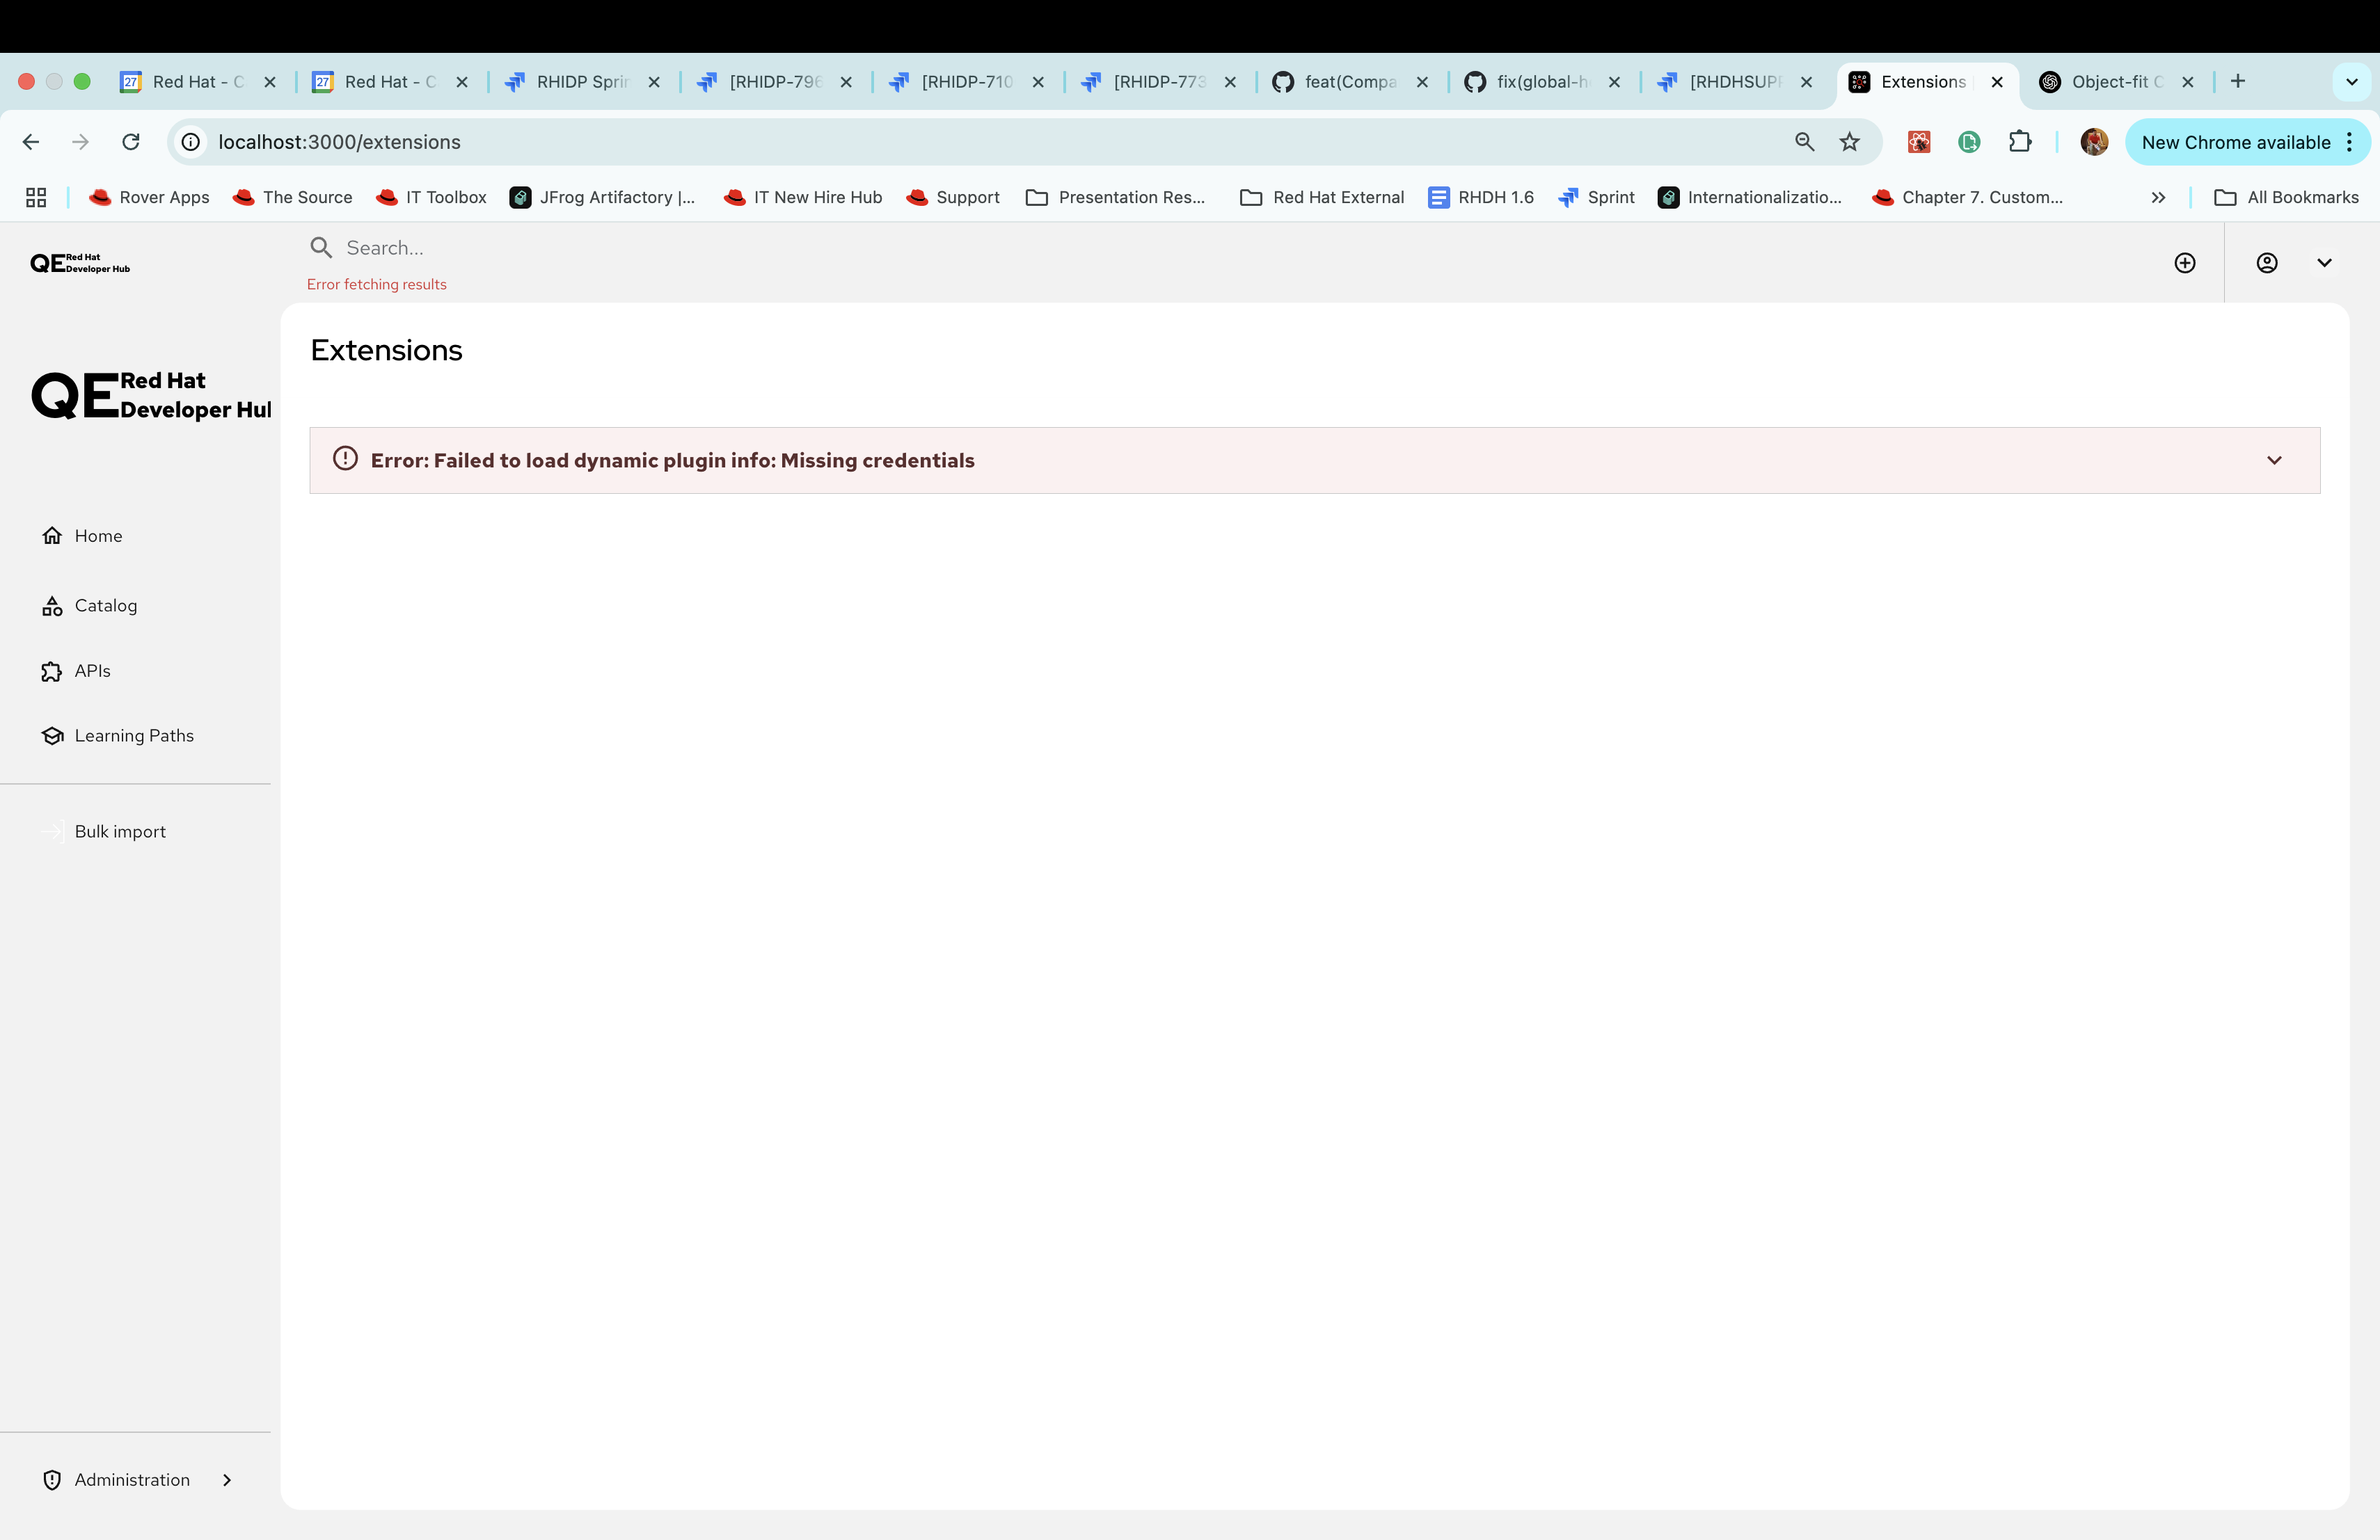This screenshot has width=2380, height=1540.
Task: Expand the missing credentials error details
Action: tap(2274, 460)
